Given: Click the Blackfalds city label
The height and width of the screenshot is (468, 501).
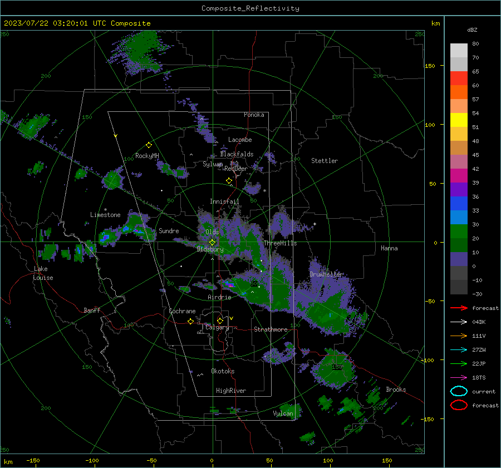Looking at the screenshot, I should [x=237, y=154].
